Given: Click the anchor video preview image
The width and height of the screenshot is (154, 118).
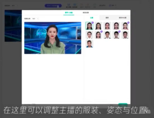Looking at the screenshot, I should (x=53, y=38).
